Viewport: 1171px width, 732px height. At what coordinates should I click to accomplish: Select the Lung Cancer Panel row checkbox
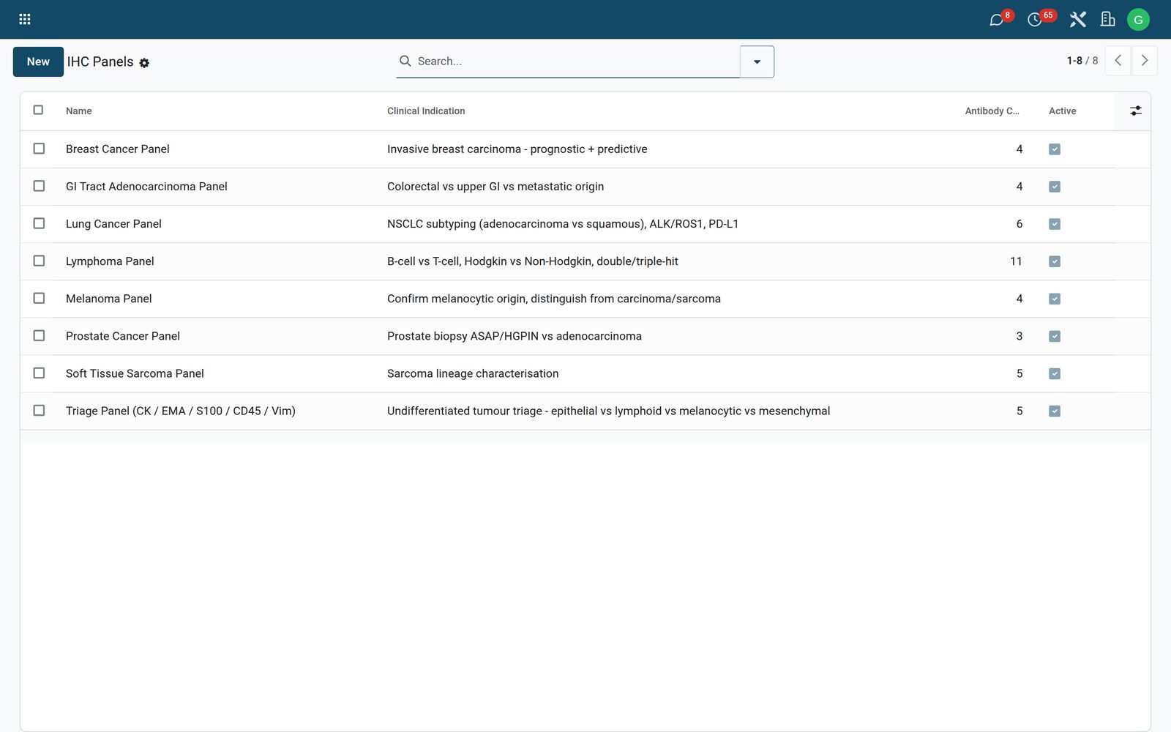[x=39, y=223]
